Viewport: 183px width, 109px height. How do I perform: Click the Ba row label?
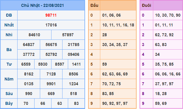coord(9,50)
